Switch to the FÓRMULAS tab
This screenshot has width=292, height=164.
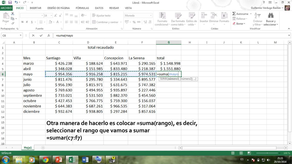pyautogui.click(x=82, y=8)
